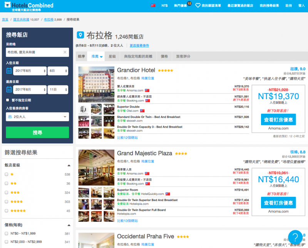Viewport: 308px width, 248px height.
Task: Open 最近瀏覽過的飯店 in header
Action: click(240, 5)
